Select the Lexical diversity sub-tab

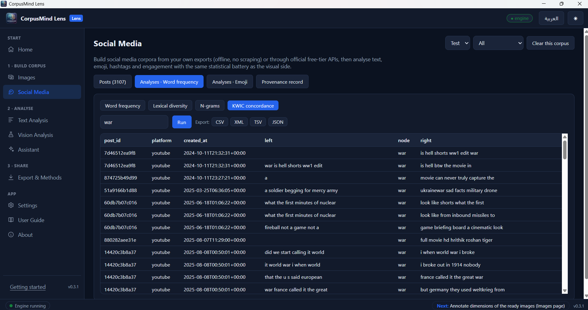click(x=170, y=106)
